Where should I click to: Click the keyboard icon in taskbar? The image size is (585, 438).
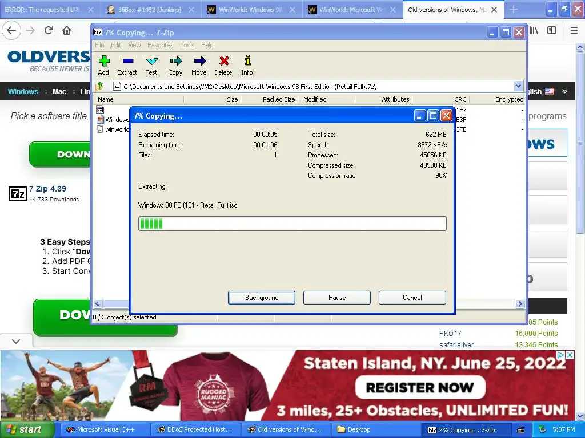point(521,430)
